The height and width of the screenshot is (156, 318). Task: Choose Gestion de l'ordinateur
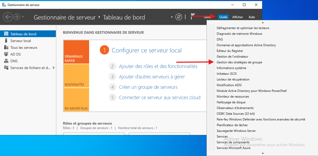click(x=233, y=57)
